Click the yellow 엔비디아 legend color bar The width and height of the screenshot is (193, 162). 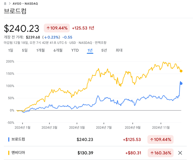click(9, 153)
